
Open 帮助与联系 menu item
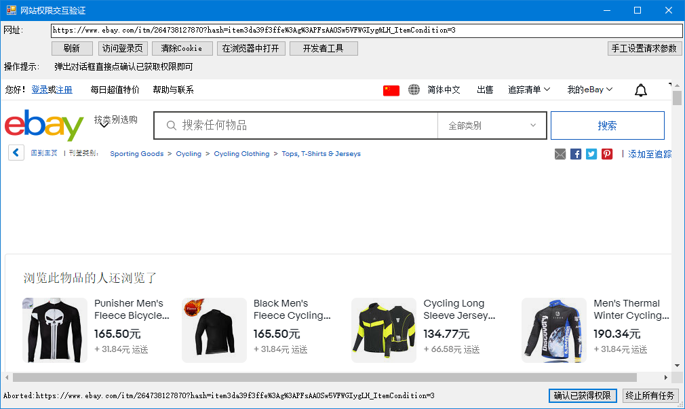coord(173,90)
